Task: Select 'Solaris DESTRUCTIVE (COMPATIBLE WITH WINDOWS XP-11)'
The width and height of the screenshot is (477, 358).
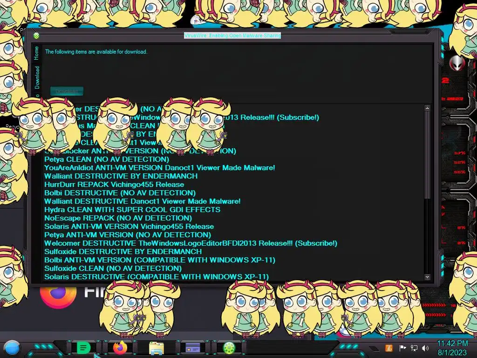Action: click(x=157, y=277)
